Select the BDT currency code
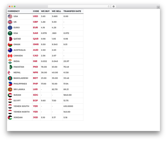 tap(35, 78)
